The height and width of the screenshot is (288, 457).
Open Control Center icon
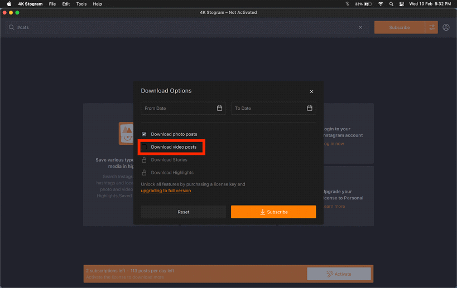402,4
